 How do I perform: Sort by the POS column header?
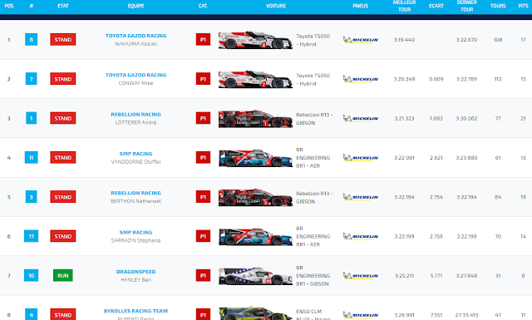coord(9,6)
